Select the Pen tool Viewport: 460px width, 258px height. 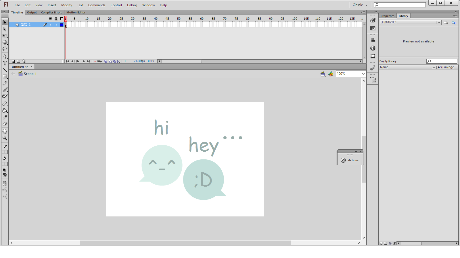click(5, 56)
